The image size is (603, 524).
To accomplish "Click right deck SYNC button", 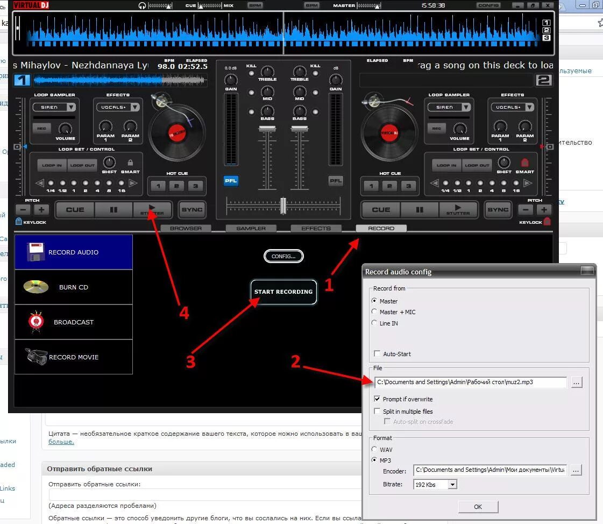I will (x=498, y=210).
